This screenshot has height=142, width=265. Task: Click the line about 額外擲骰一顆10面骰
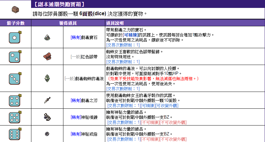click(x=143, y=100)
